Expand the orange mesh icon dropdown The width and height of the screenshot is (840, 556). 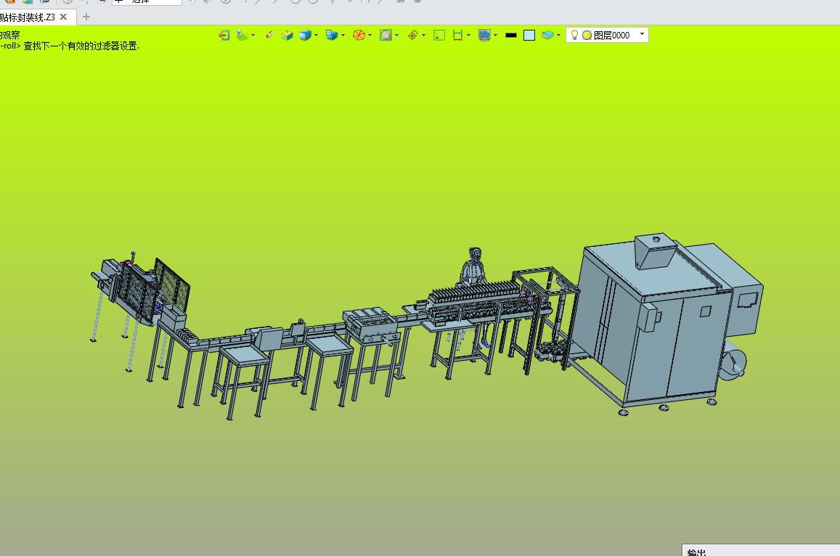370,36
